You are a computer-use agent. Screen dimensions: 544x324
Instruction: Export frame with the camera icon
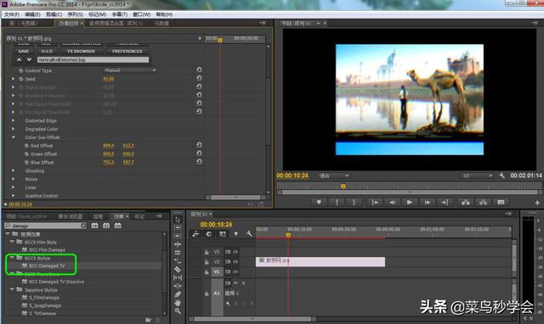coord(501,202)
